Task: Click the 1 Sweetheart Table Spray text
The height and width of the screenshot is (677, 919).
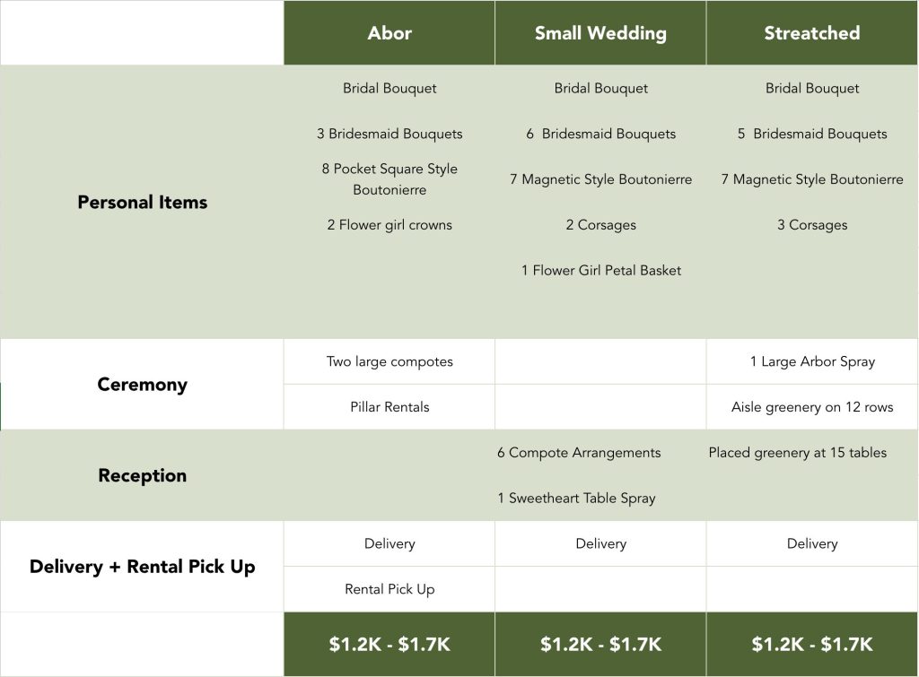Action: 576,499
